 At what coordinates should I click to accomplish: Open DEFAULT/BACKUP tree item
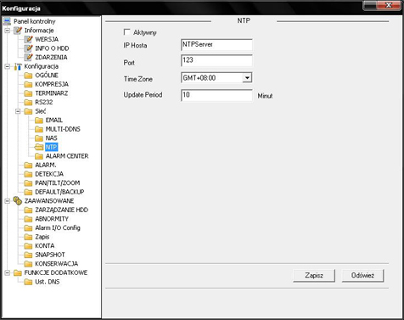[x=59, y=192]
